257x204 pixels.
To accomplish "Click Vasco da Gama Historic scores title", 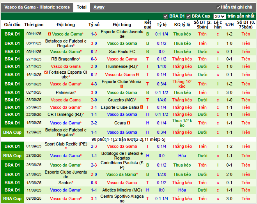I will [37, 7].
